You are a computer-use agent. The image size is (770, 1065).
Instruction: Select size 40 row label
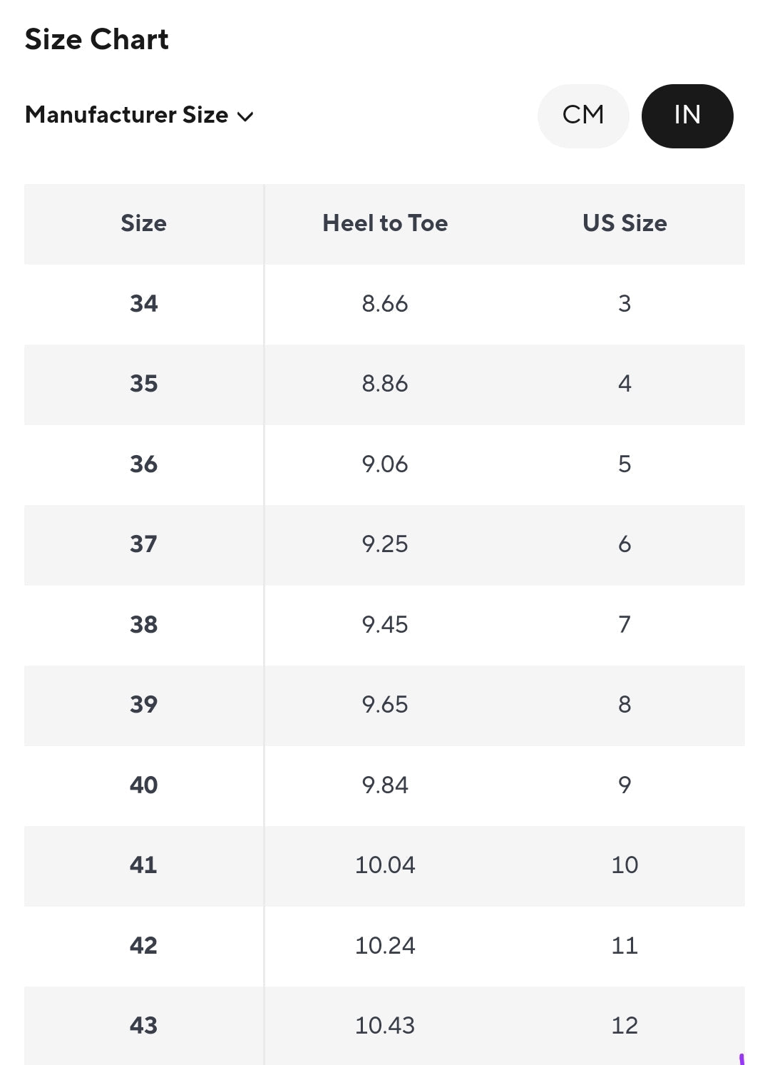pos(143,785)
